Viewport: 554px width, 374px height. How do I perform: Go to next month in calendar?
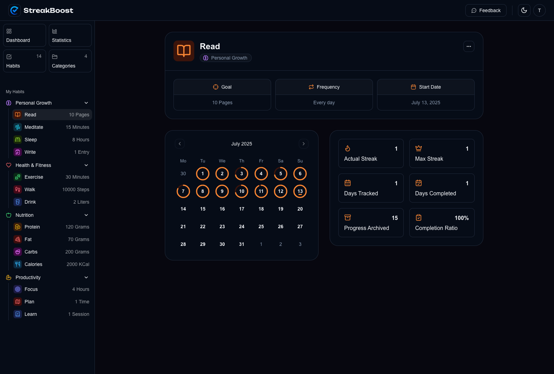(x=303, y=144)
